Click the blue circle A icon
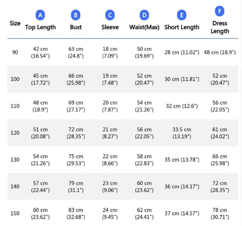The image size is (242, 226). click(x=40, y=15)
